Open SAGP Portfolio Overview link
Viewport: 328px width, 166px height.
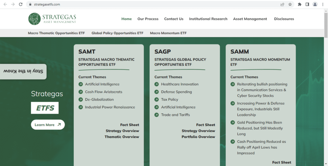pyautogui.click(x=198, y=137)
